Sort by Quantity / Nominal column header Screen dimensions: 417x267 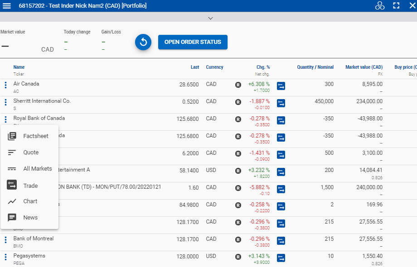pos(315,67)
